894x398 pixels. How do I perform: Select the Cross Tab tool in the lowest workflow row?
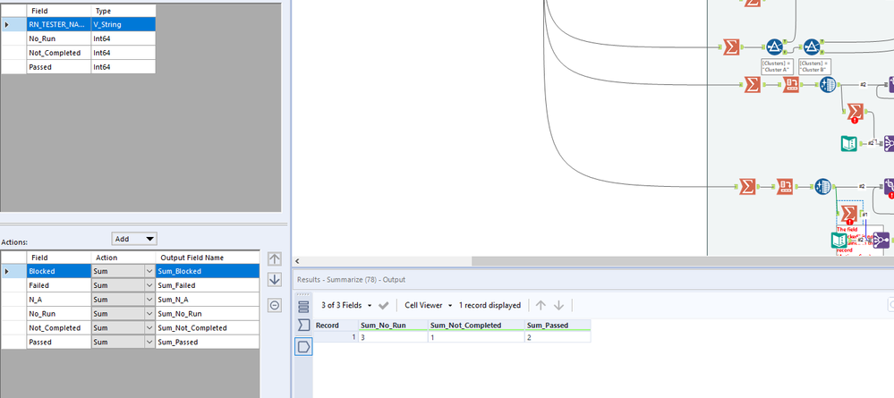[x=785, y=186]
